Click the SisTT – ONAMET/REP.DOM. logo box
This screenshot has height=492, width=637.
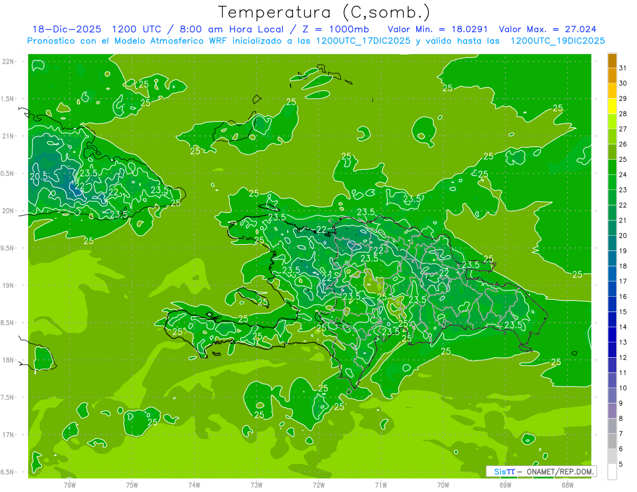(541, 471)
